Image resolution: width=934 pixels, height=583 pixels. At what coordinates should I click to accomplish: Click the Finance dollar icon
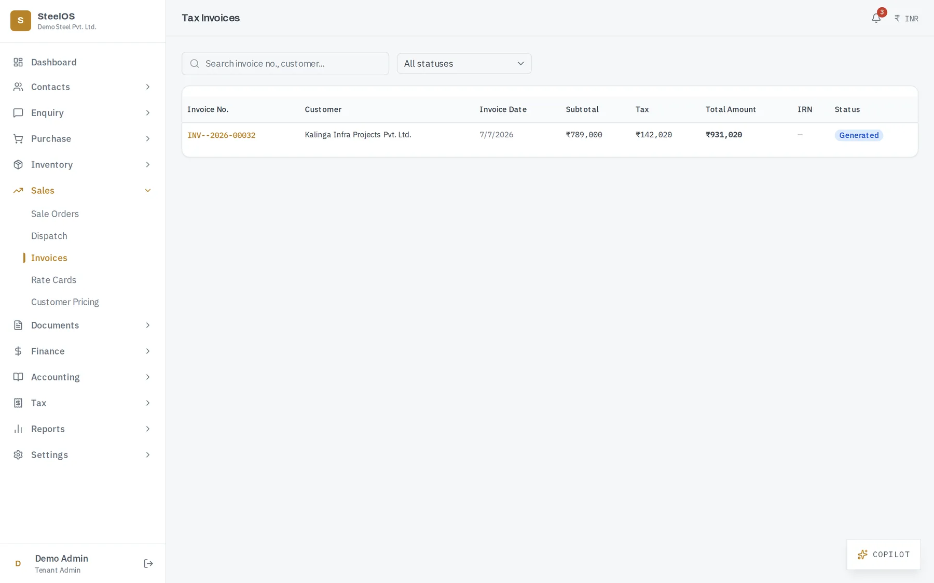(18, 351)
